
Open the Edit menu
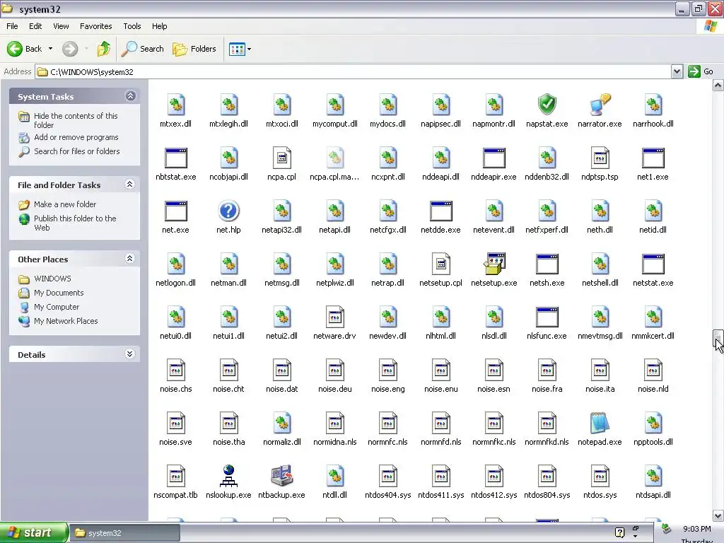pos(35,26)
